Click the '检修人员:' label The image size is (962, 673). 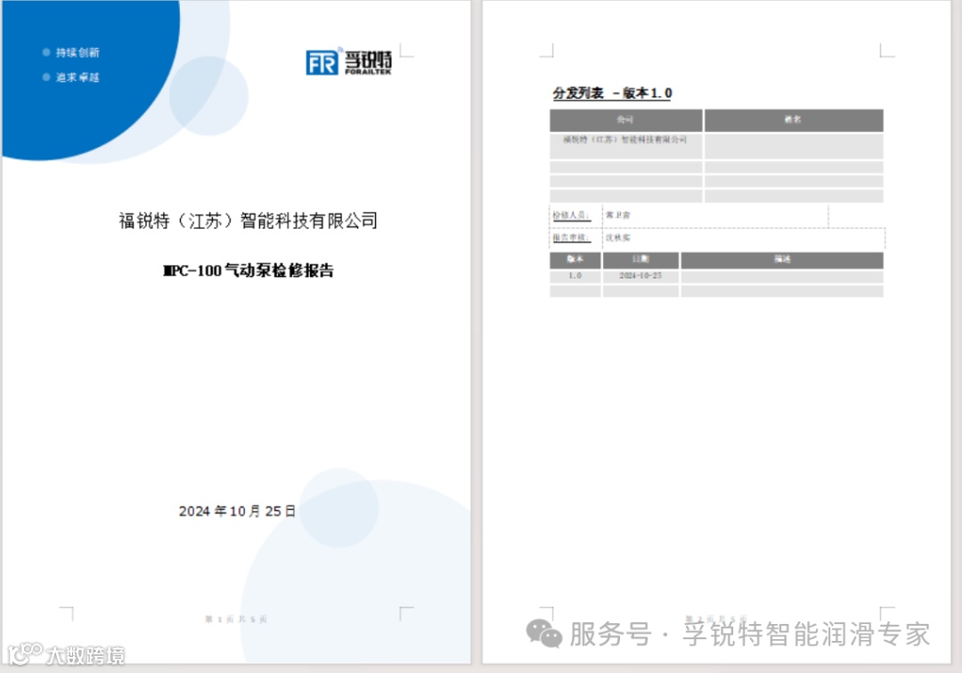click(x=571, y=215)
